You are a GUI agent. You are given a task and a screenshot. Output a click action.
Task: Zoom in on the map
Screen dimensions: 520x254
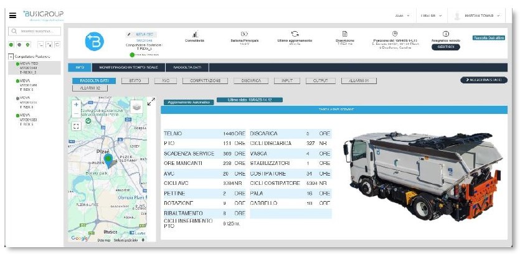(x=76, y=105)
